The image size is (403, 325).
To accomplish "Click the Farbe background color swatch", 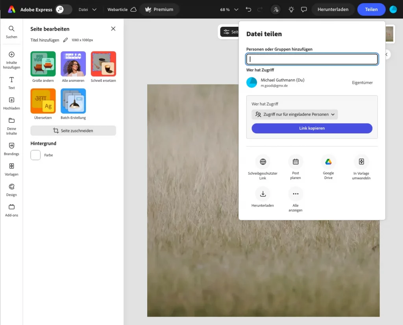I will pyautogui.click(x=35, y=155).
